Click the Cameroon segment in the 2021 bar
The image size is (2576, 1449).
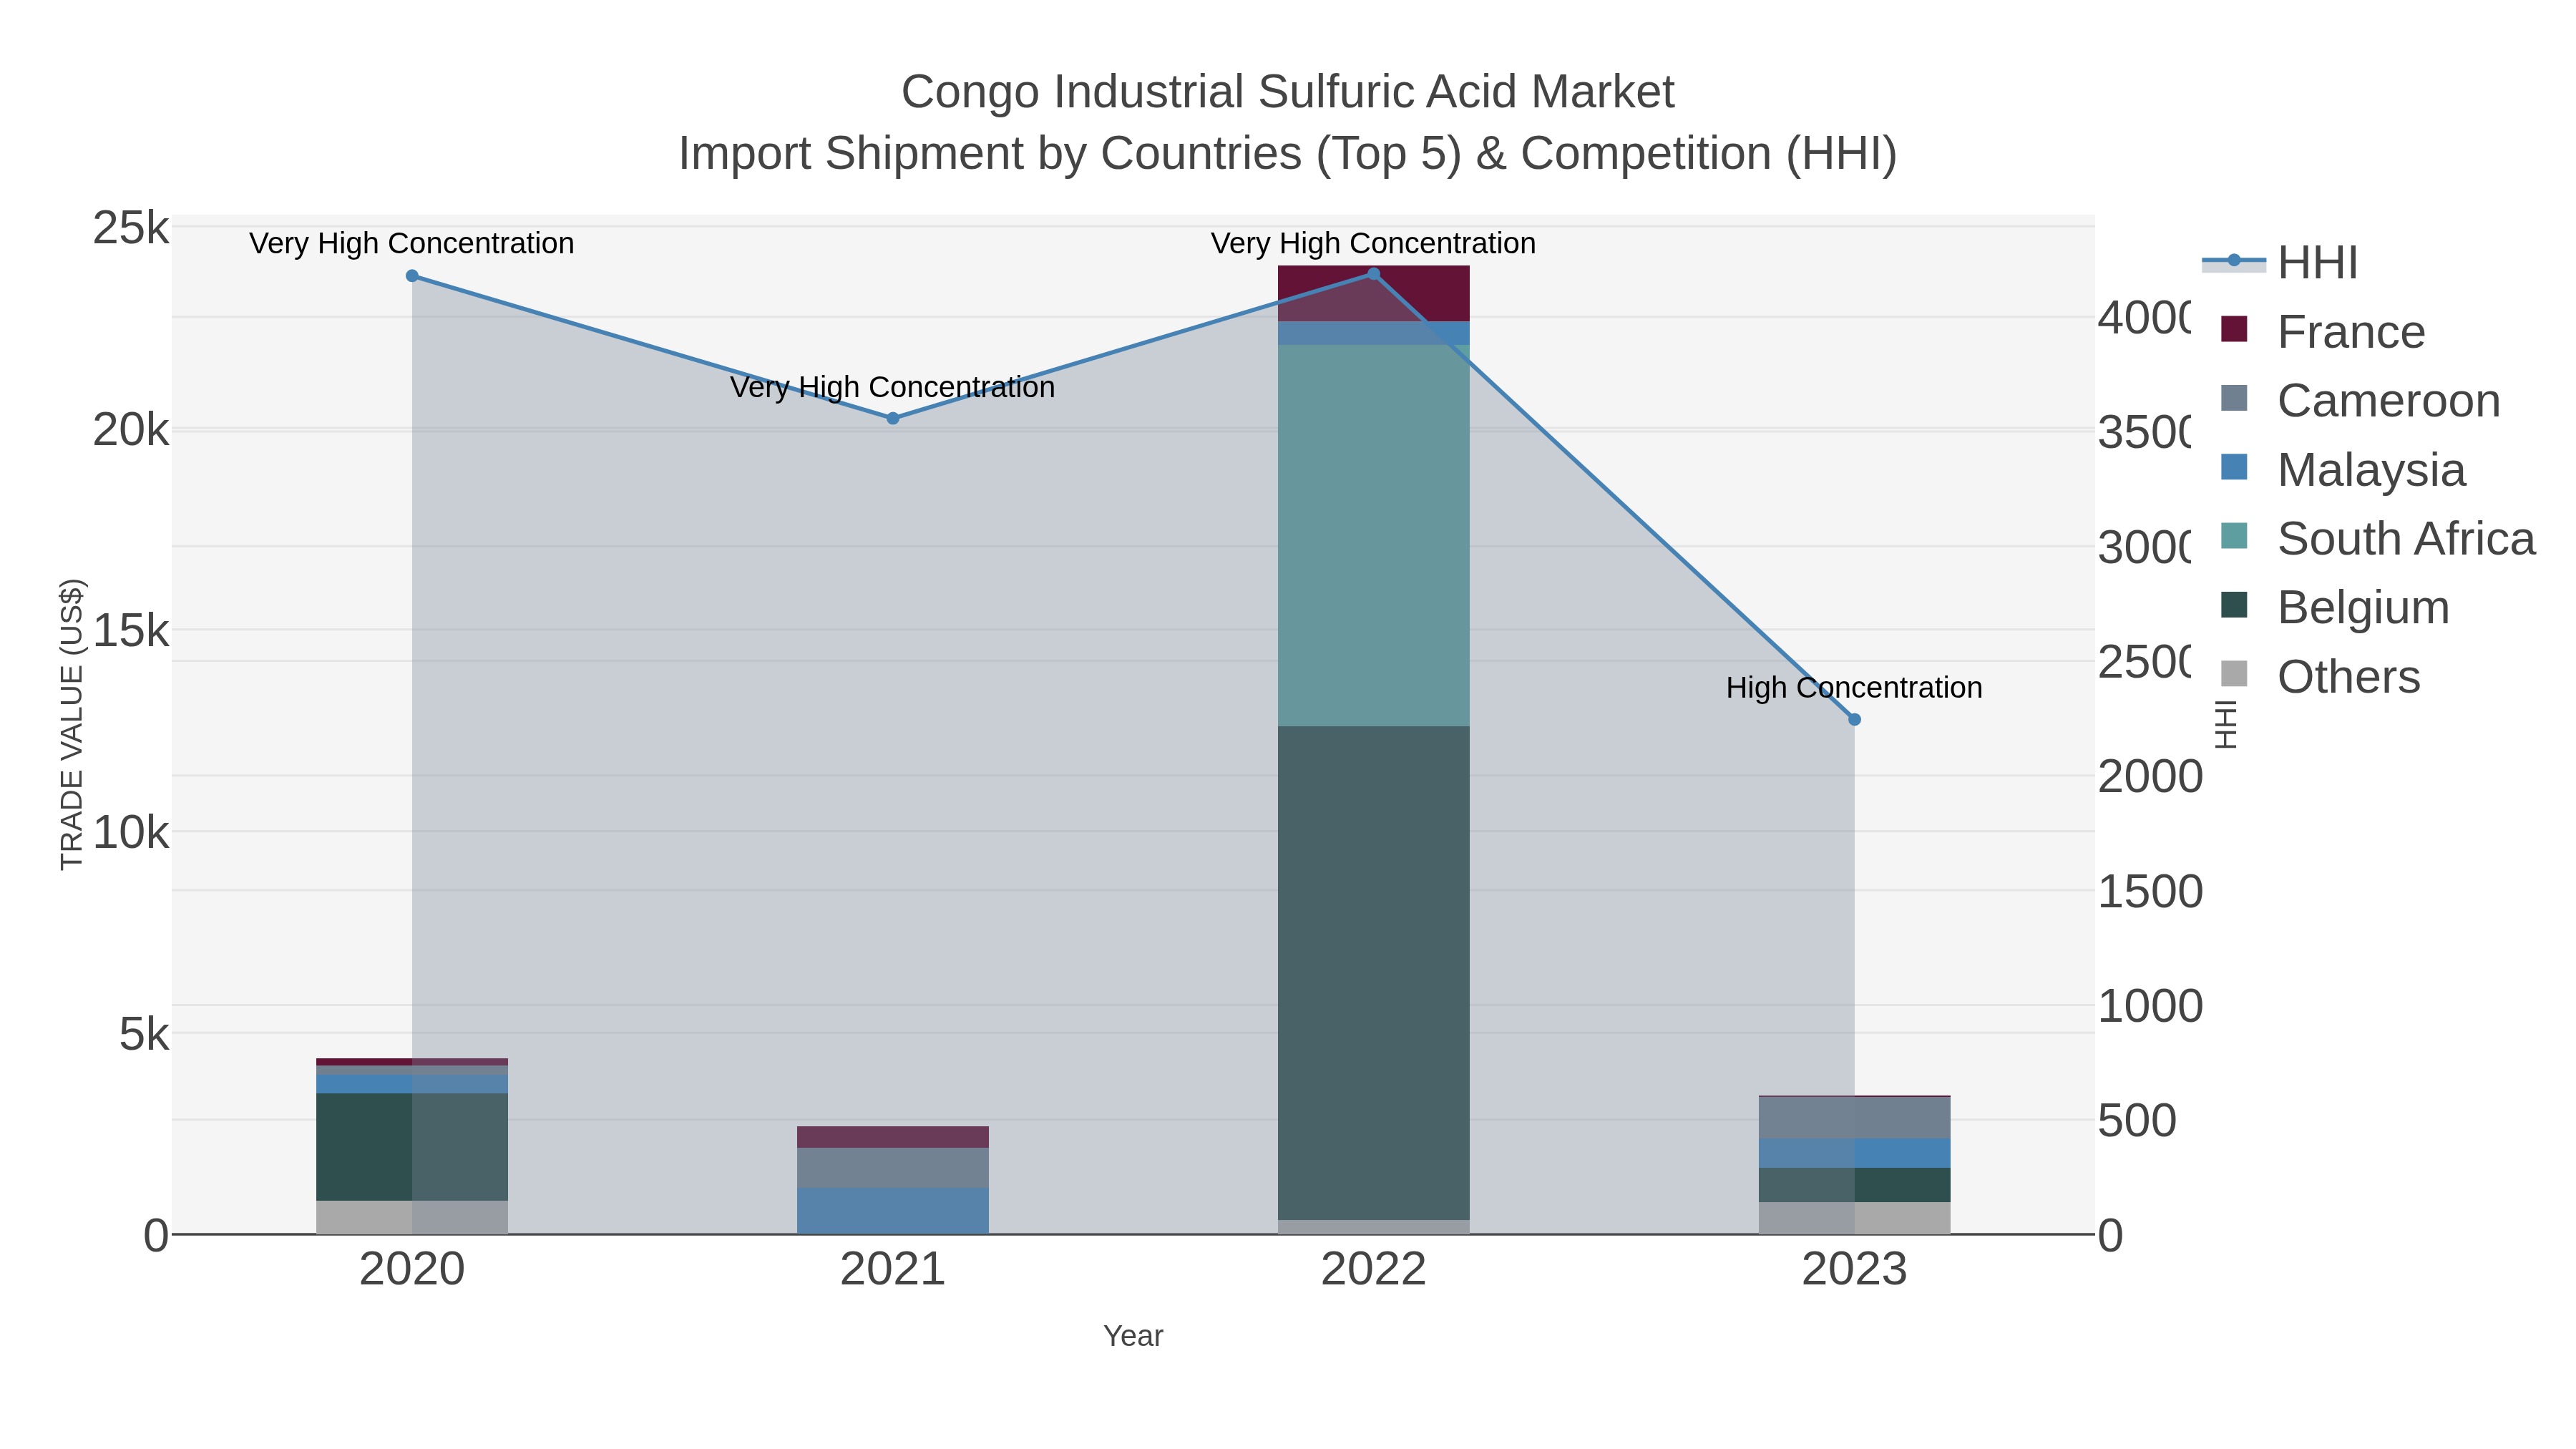(893, 1168)
